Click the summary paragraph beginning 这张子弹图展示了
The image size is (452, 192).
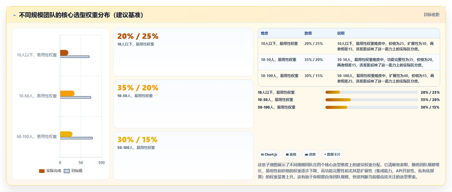click(348, 171)
